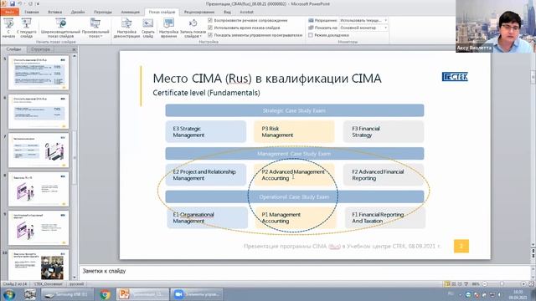Select slide 8 thumbnail
The image size is (536, 301).
39,190
